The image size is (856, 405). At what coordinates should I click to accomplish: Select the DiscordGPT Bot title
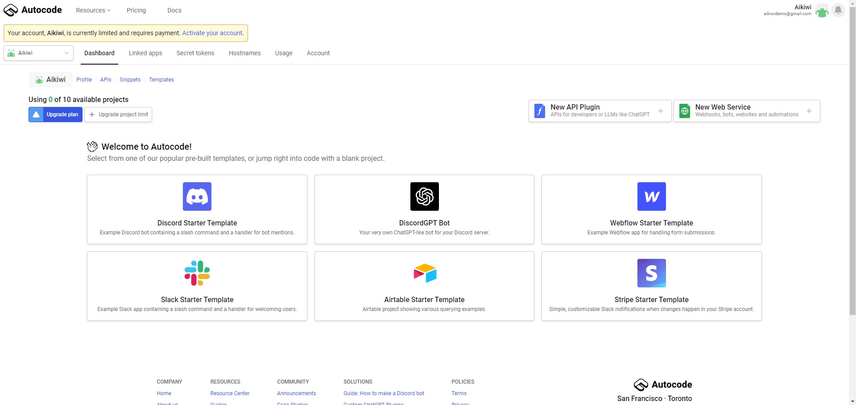(425, 223)
